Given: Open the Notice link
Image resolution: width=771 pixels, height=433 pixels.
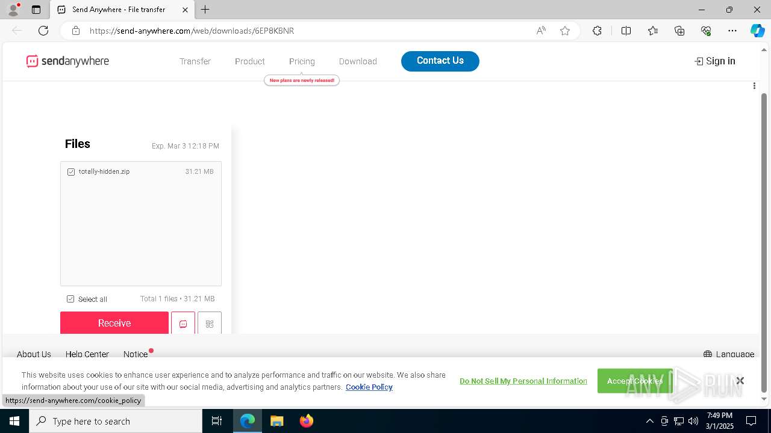Looking at the screenshot, I should click(136, 354).
